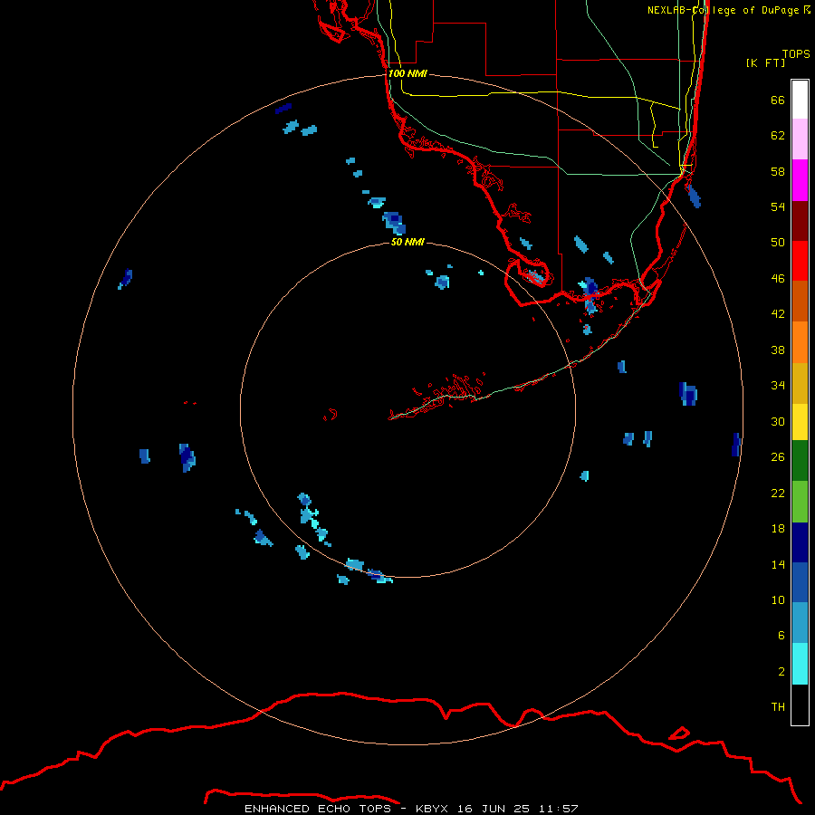Image resolution: width=815 pixels, height=815 pixels.
Task: Click the "16 JUN 25" date stamp
Action: (x=494, y=809)
